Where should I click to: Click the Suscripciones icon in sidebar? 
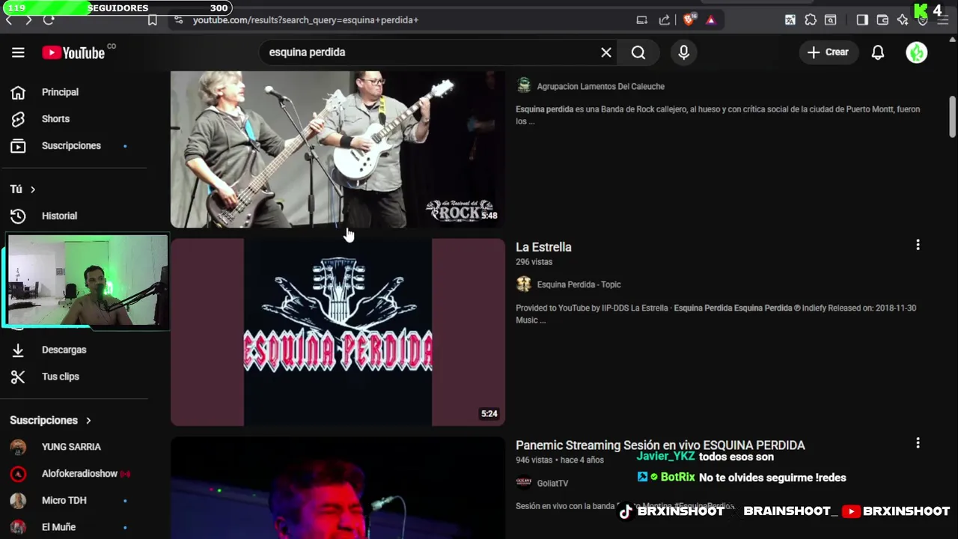(x=18, y=146)
